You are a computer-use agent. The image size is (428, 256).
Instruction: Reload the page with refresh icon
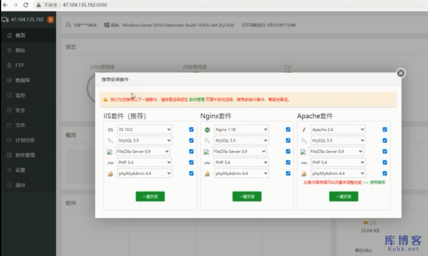point(26,5)
